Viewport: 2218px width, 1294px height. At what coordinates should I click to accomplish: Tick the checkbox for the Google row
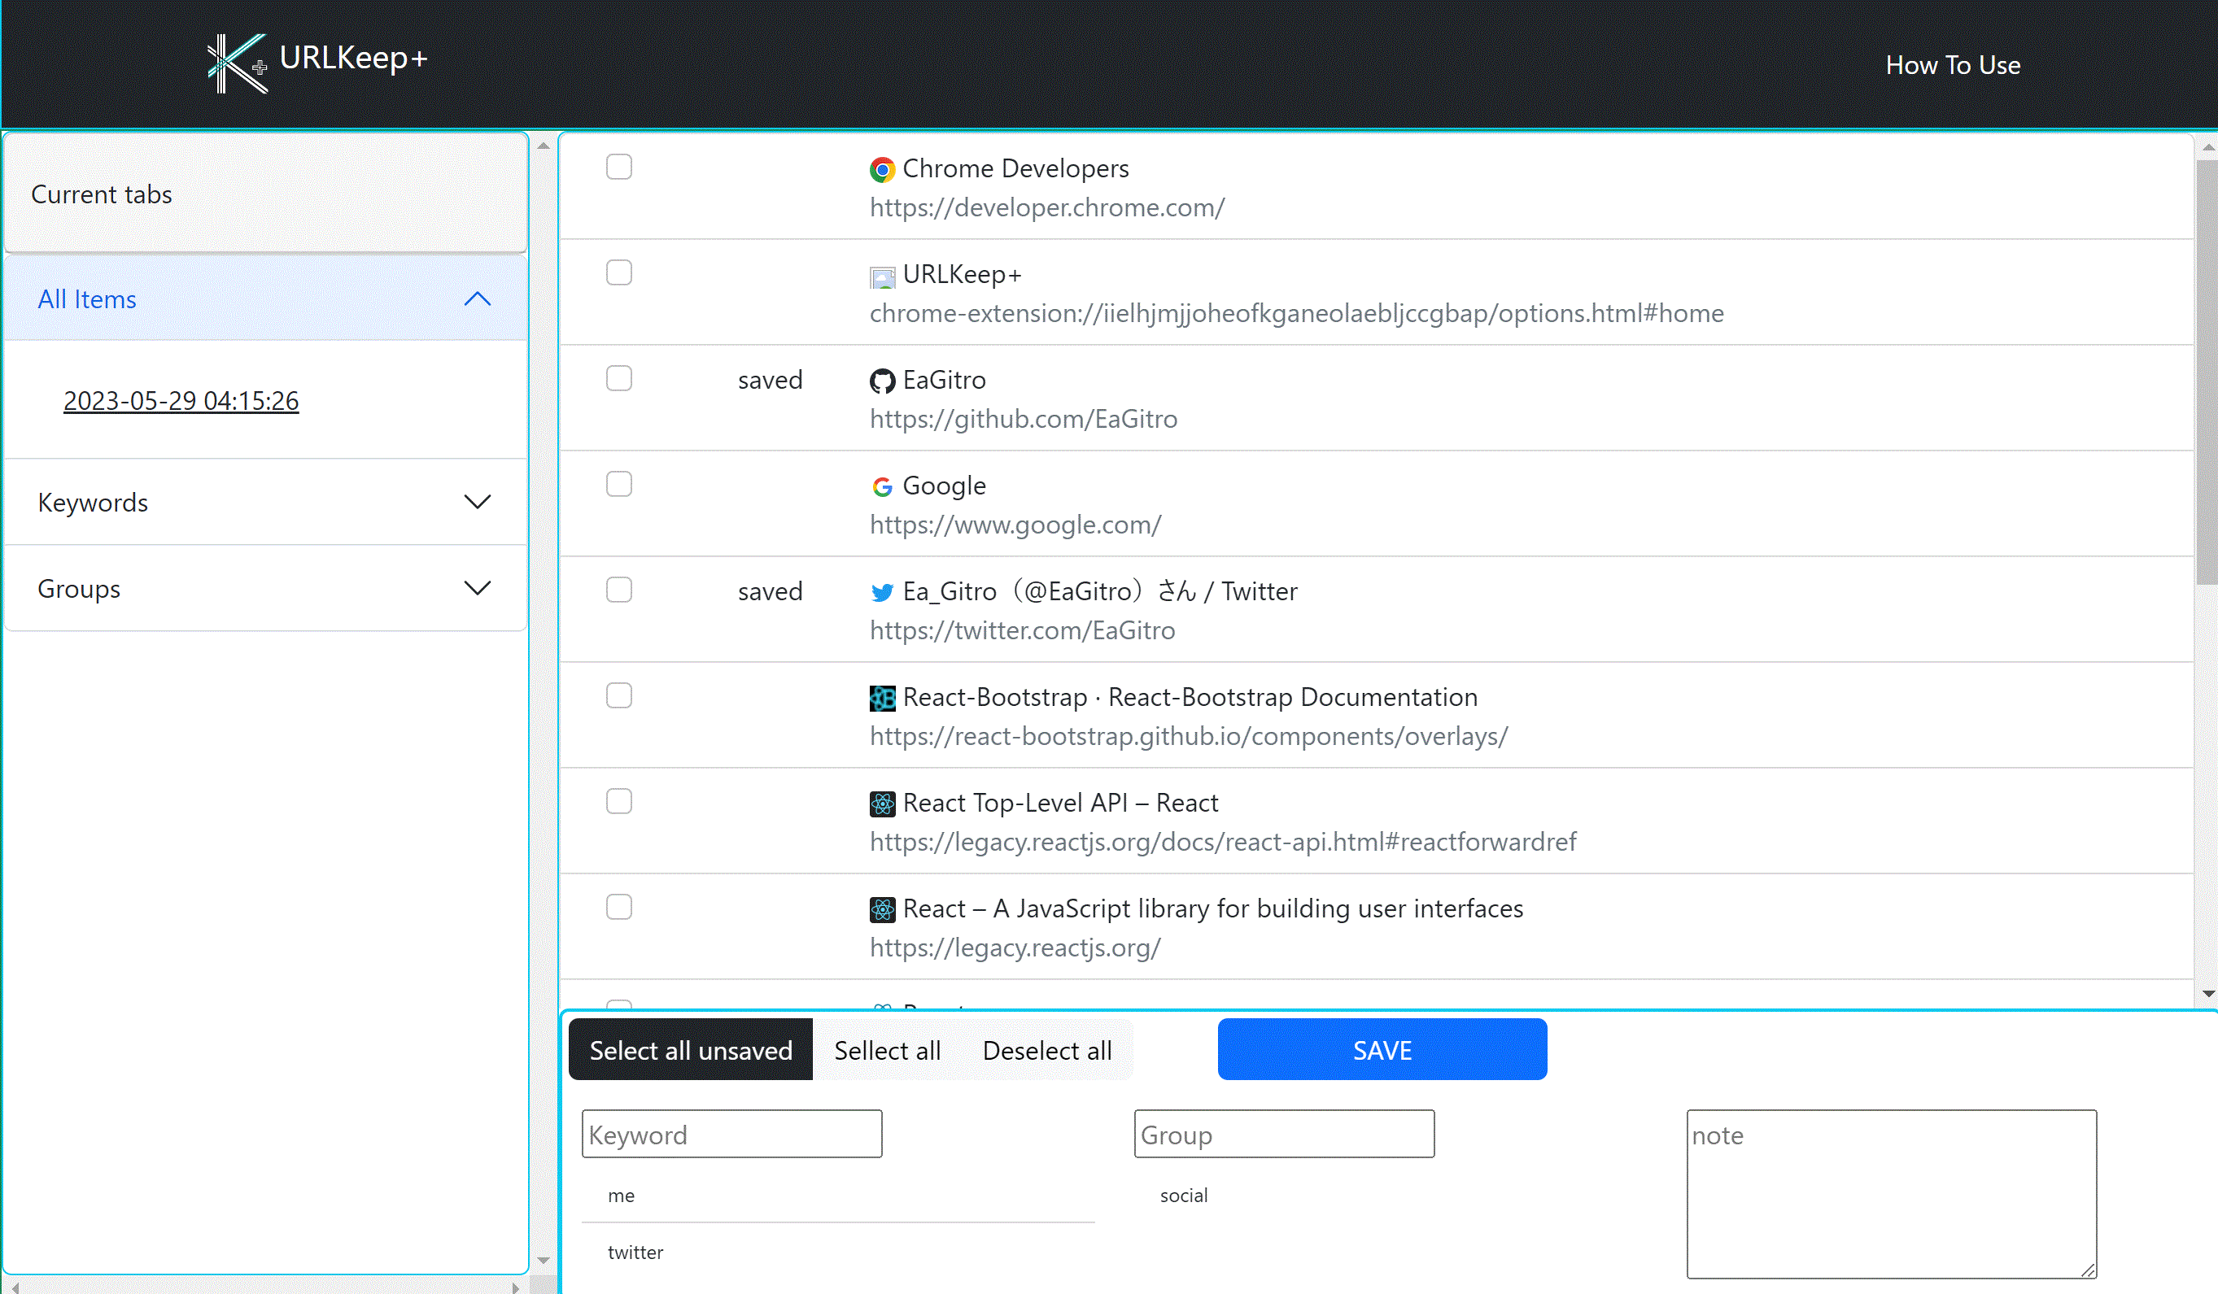tap(618, 484)
